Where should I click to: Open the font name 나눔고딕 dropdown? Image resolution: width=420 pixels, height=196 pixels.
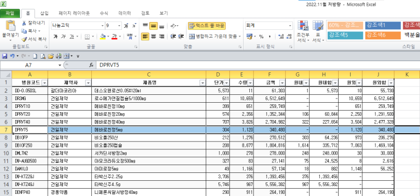point(102,26)
